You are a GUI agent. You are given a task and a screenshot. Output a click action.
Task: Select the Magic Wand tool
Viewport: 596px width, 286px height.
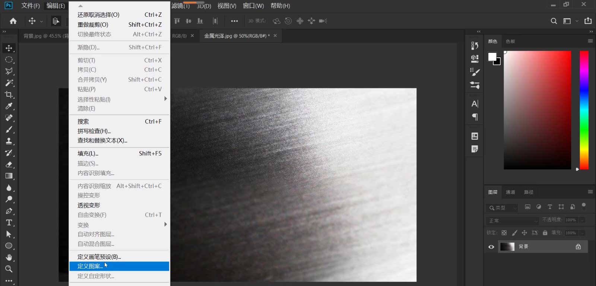[9, 83]
